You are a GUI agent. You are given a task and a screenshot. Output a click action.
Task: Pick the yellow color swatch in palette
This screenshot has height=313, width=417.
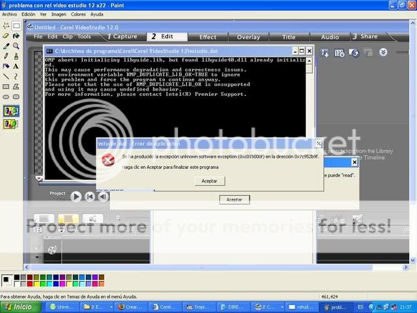click(x=36, y=284)
